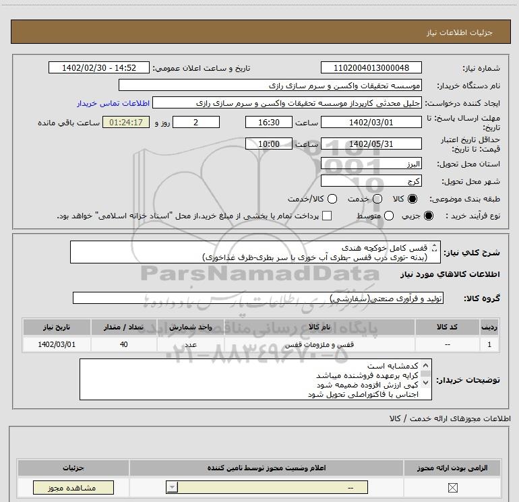Click the response deadline date 1402/03/01 field

[x=371, y=122]
